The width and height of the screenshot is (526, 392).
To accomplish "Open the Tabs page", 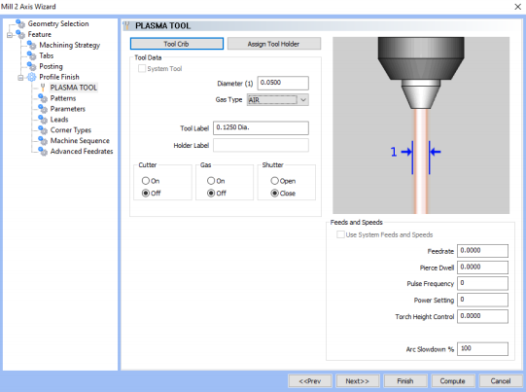I will click(47, 55).
